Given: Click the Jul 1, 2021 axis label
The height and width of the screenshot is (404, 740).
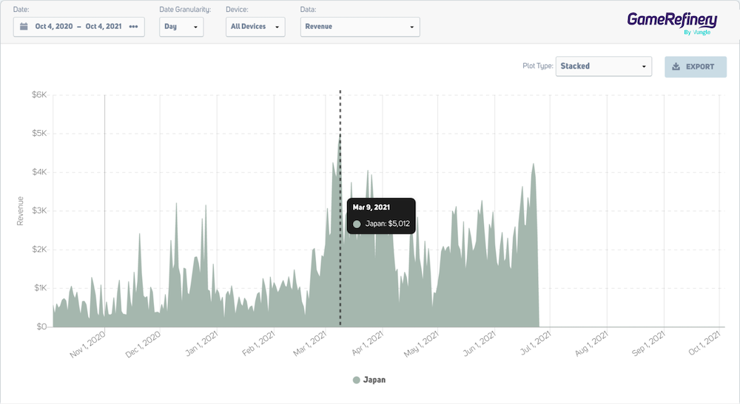Looking at the screenshot, I should click(x=535, y=342).
